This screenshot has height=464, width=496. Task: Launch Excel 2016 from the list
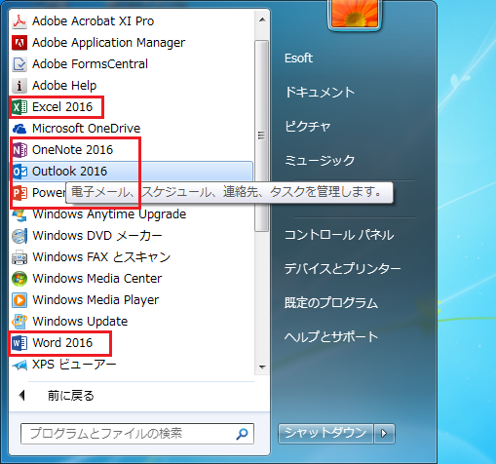click(62, 107)
